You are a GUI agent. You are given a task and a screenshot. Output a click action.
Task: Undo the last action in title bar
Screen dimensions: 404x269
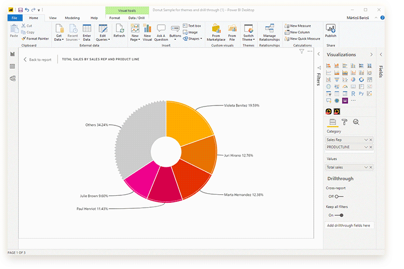27,10
